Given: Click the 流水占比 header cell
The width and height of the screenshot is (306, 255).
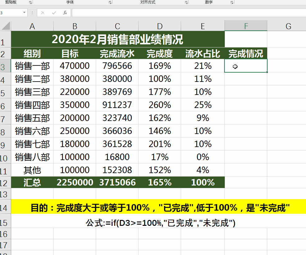Looking at the screenshot, I should point(203,53).
